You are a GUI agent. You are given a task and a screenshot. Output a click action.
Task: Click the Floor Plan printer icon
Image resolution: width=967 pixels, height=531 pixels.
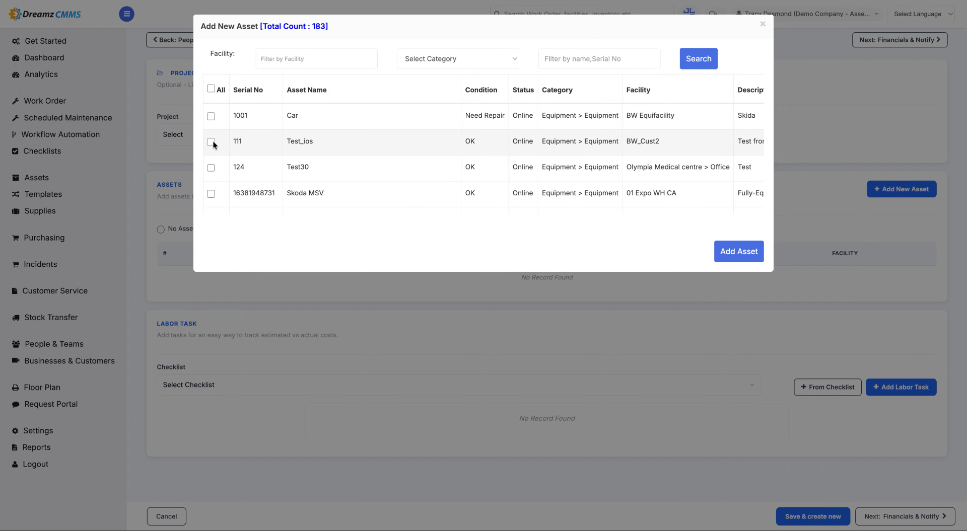(x=16, y=388)
